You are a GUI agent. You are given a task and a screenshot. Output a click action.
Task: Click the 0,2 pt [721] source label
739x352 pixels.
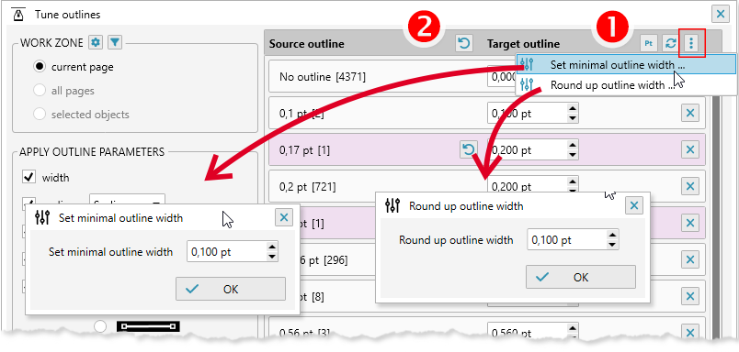click(x=307, y=187)
